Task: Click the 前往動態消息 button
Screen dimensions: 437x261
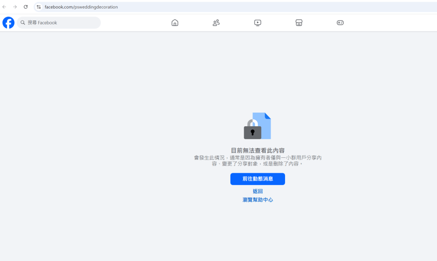Action: [257, 179]
